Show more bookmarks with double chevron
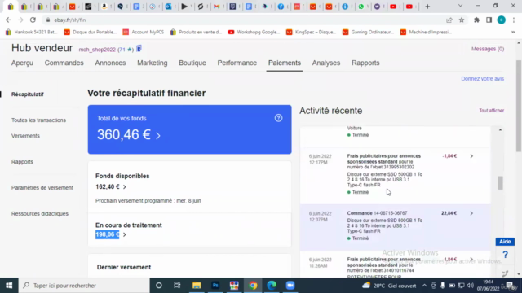The width and height of the screenshot is (522, 293). (x=513, y=33)
